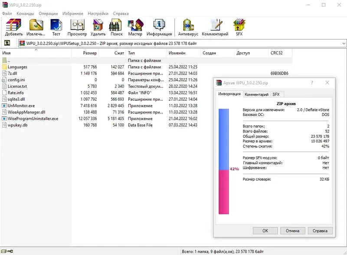Viewport: 347px width, 255px height.
Task: Click the SFX toolbar icon
Action: tap(239, 26)
